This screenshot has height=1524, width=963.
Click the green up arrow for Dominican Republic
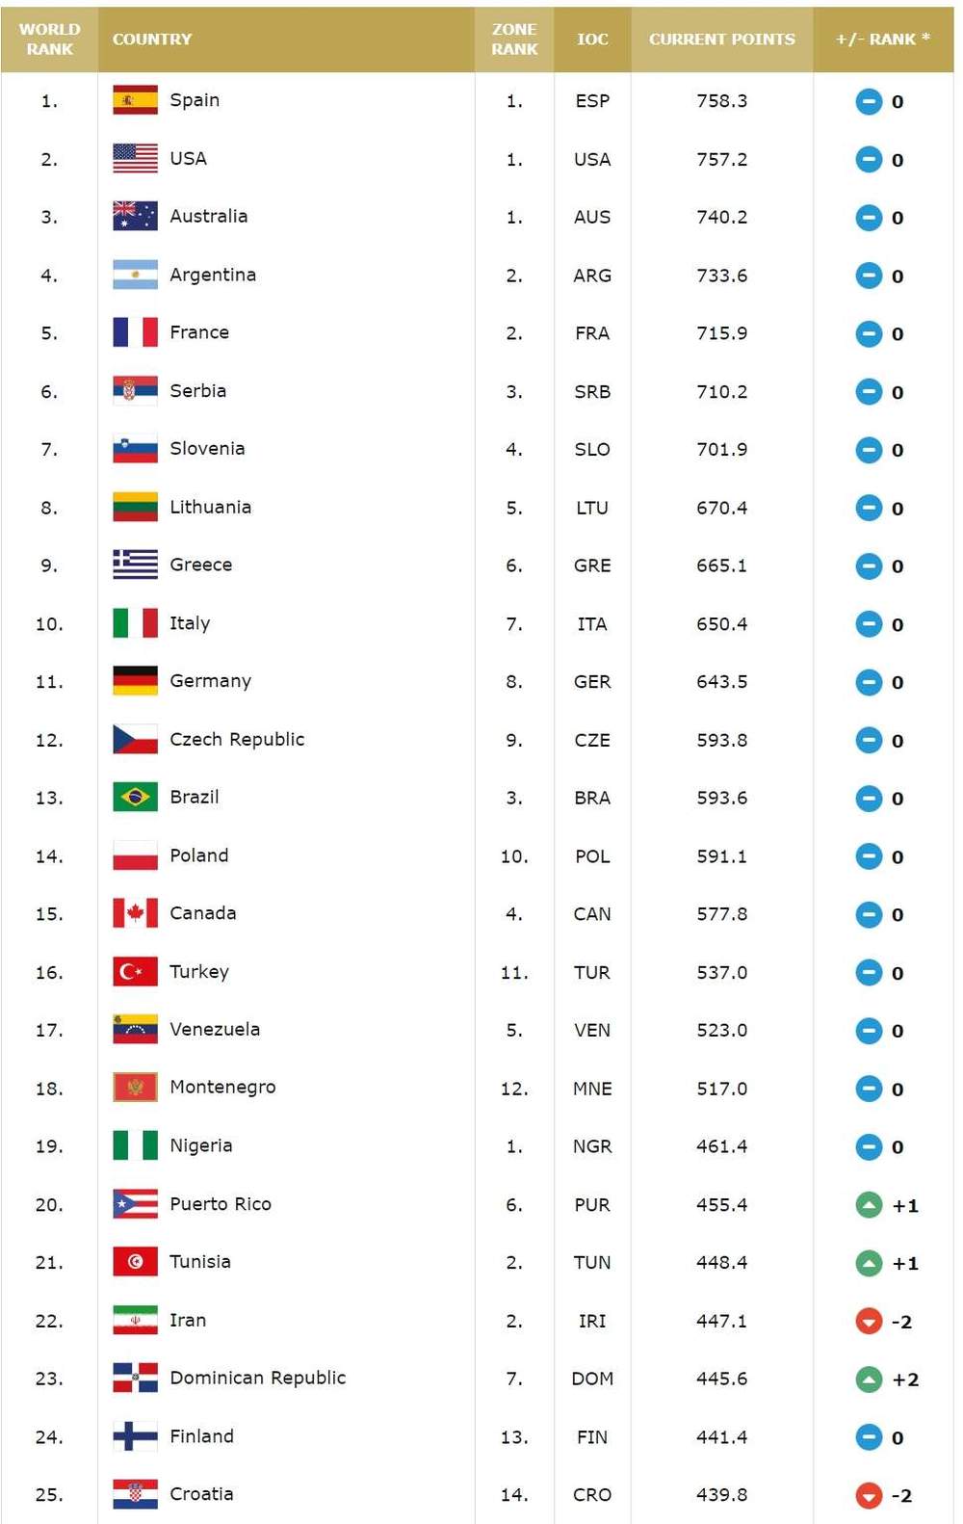[869, 1379]
